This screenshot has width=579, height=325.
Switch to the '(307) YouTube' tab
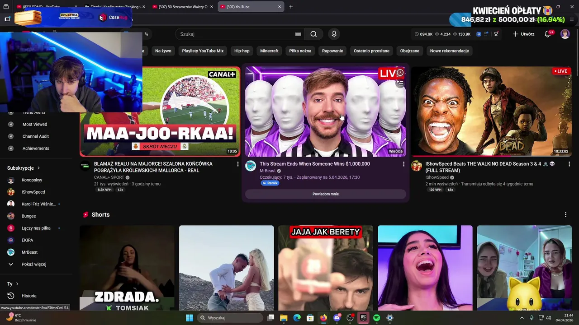(x=251, y=7)
